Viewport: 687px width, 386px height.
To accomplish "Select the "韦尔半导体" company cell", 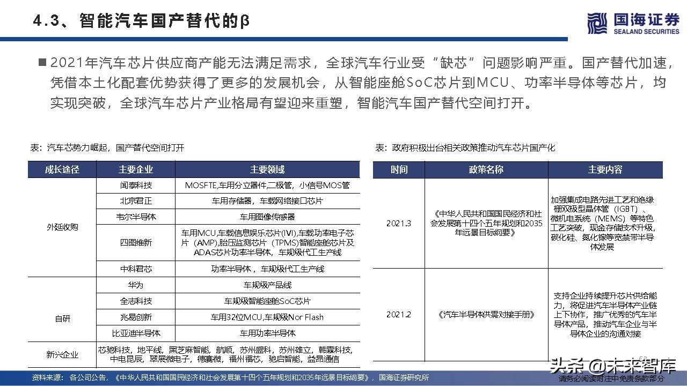I will pos(136,217).
